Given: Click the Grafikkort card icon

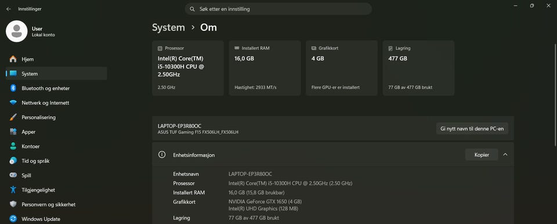Looking at the screenshot, I should 314,48.
